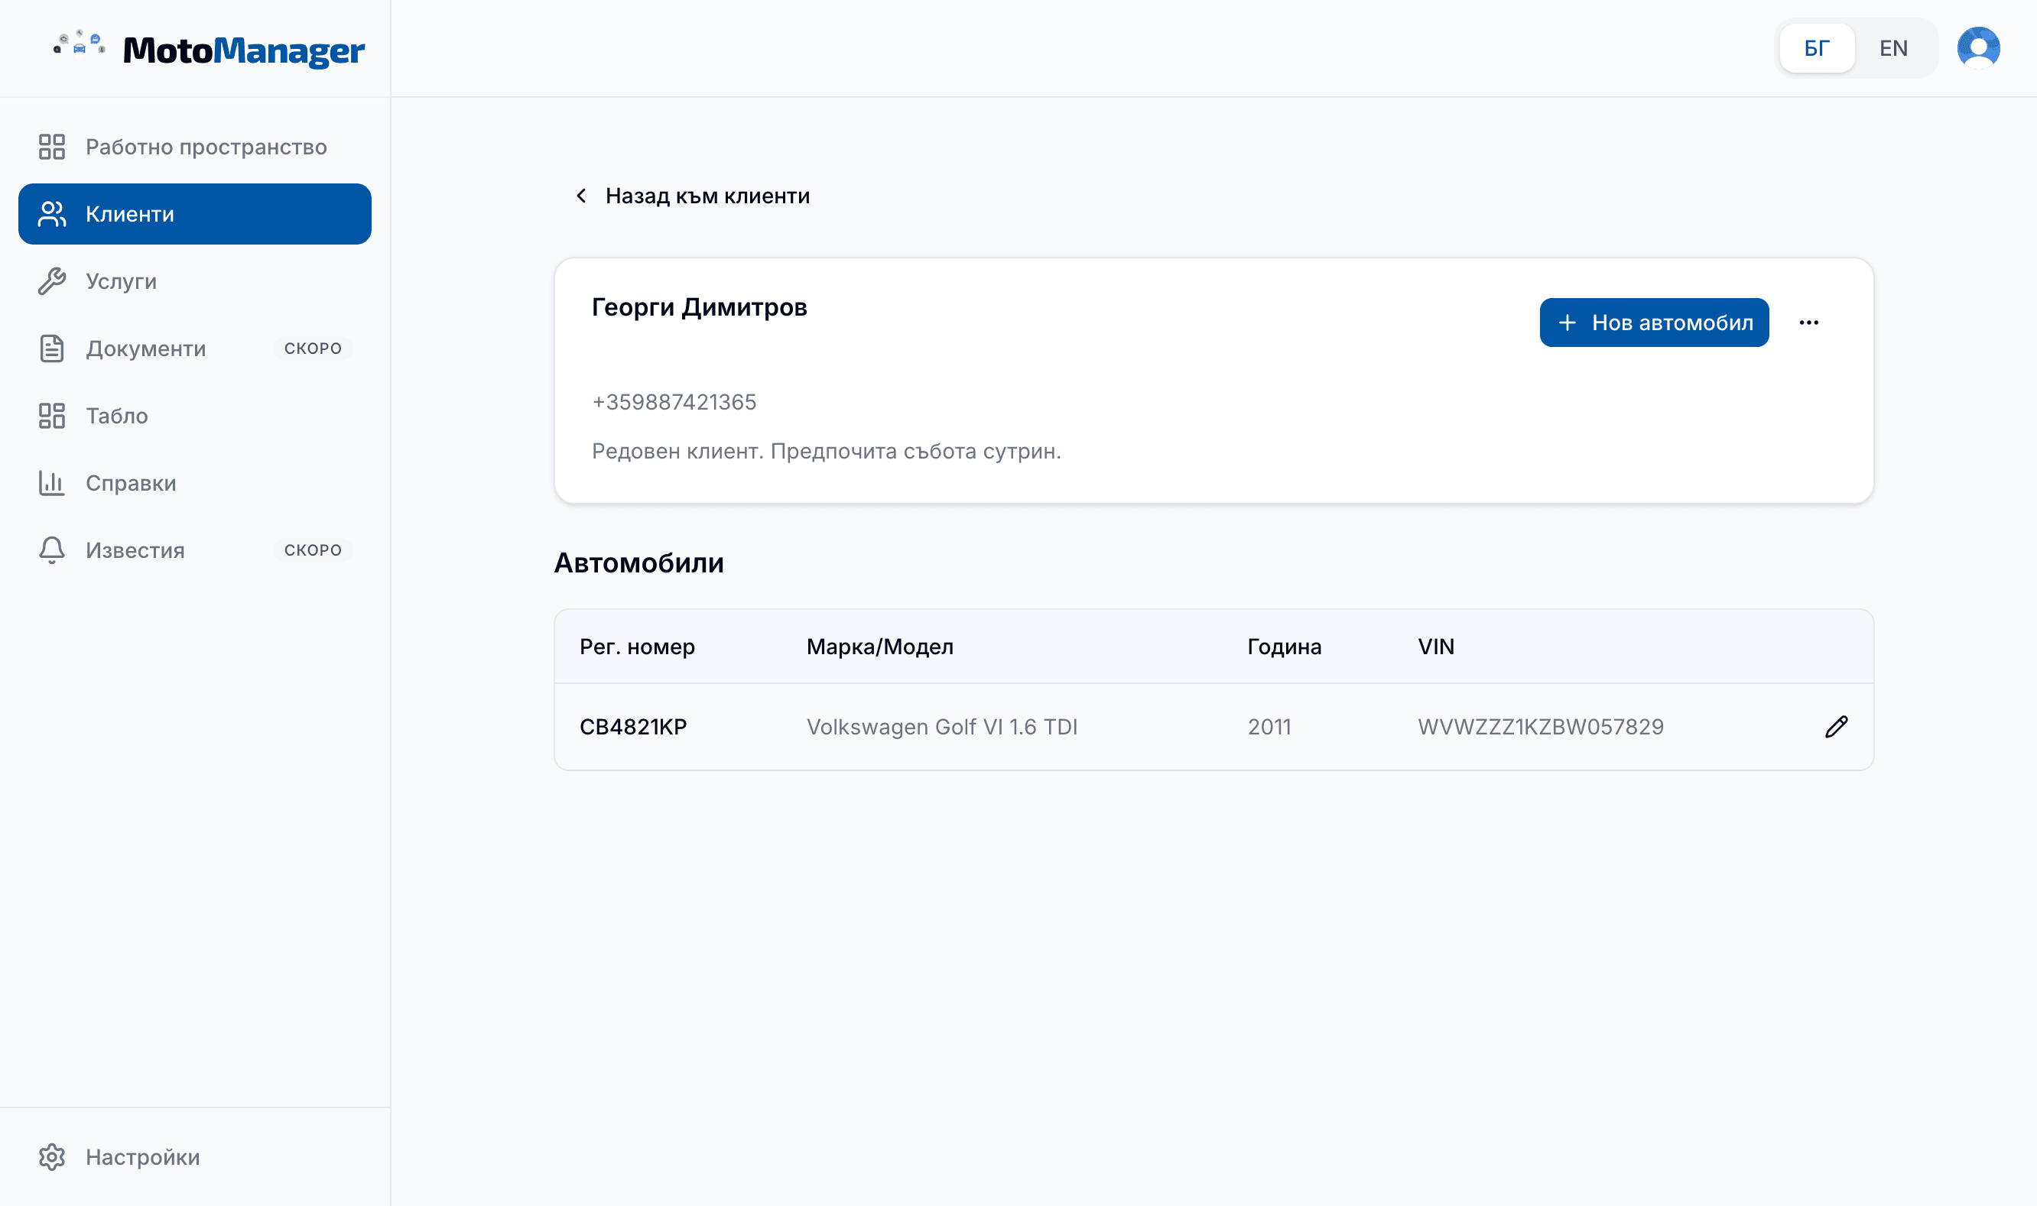The height and width of the screenshot is (1206, 2037).
Task: Open the user profile avatar
Action: pos(1977,48)
